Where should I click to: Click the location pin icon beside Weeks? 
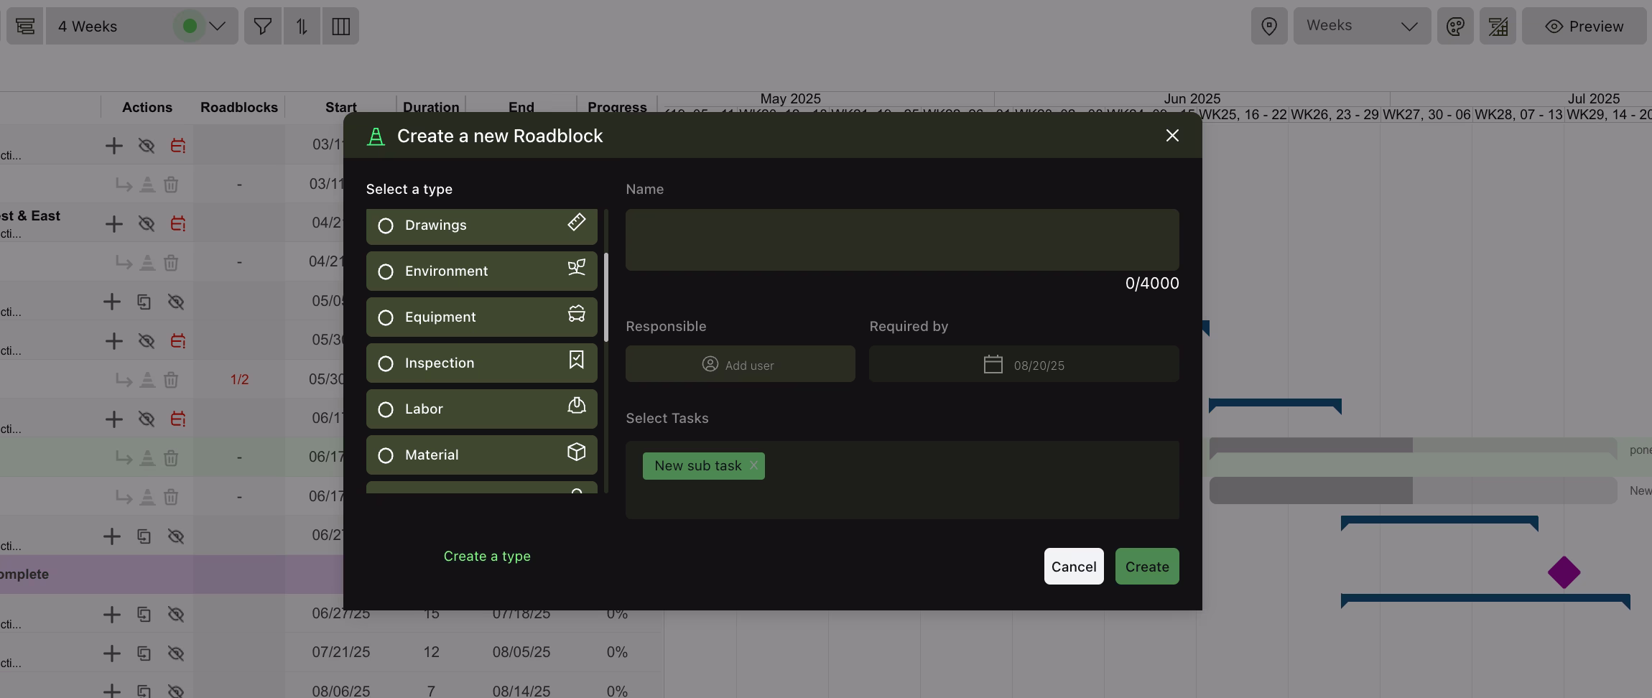pos(1269,27)
